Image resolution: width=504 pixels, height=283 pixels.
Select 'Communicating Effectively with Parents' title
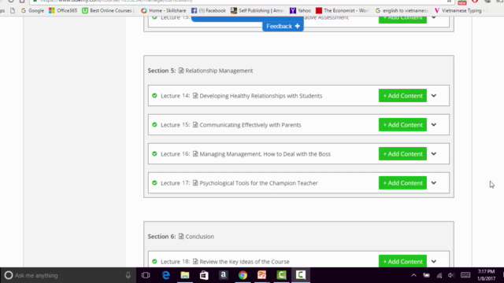pyautogui.click(x=250, y=125)
